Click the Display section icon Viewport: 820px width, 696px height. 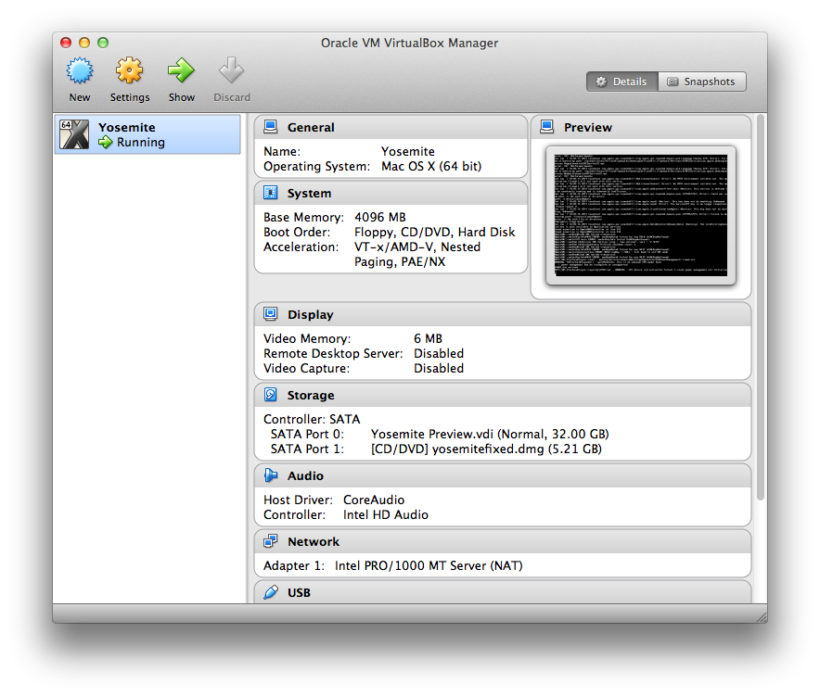[x=271, y=314]
